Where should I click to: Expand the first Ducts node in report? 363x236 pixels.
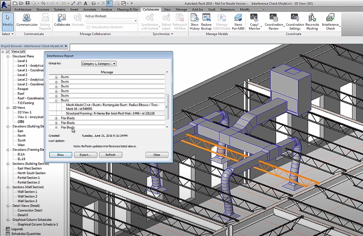[x=56, y=77]
